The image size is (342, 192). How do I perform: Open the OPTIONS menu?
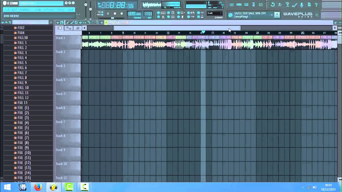pyautogui.click(x=48, y=10)
